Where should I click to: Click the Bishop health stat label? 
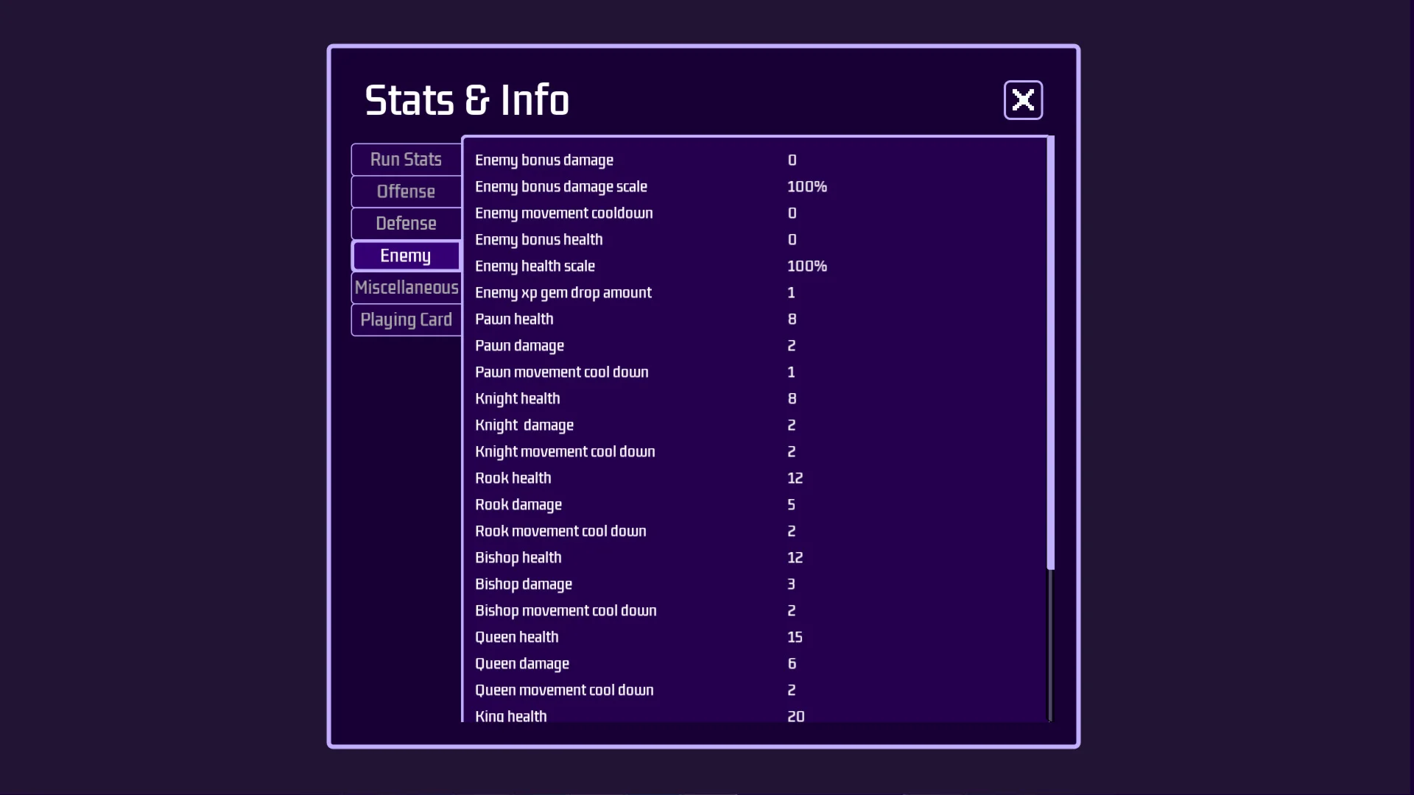coord(518,558)
